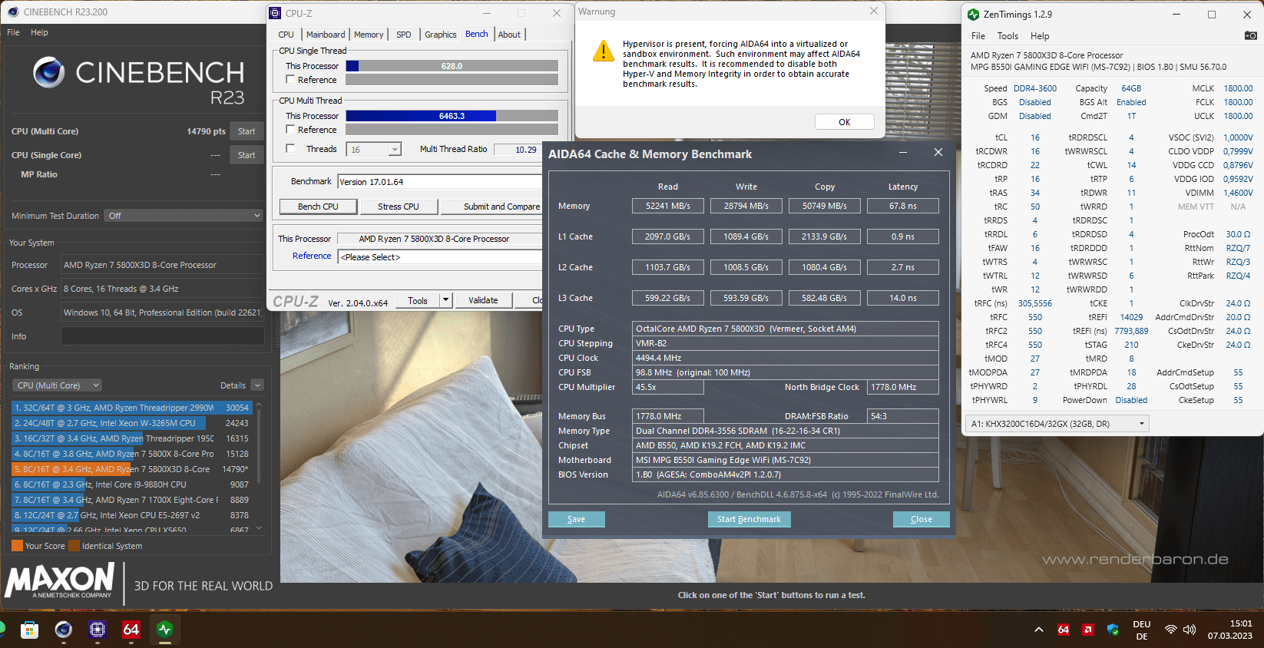Click AIDA64 Memory Read value 52241 MB/s
This screenshot has height=648, width=1264.
click(667, 206)
